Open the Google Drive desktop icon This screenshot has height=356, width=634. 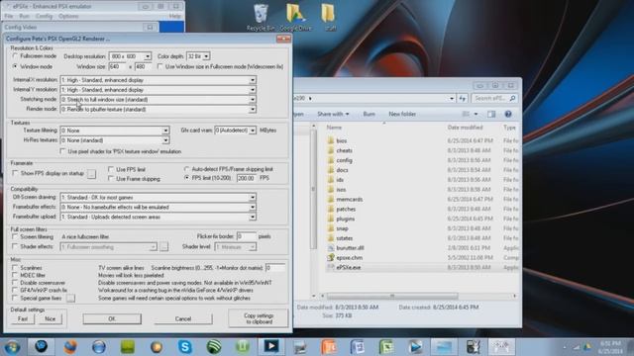point(295,17)
